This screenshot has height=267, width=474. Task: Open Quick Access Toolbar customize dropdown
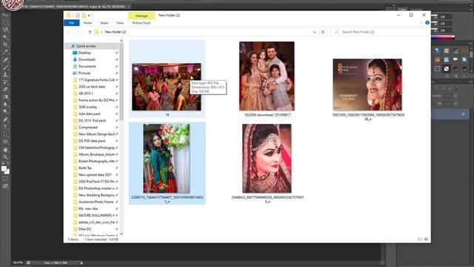point(90,15)
